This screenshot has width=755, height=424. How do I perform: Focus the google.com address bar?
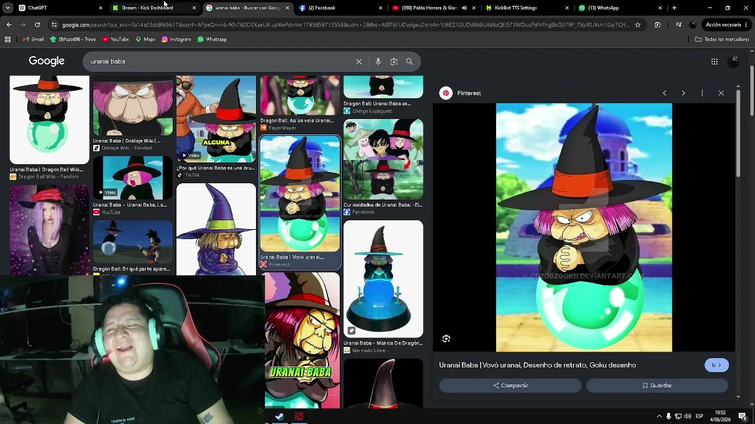[345, 25]
